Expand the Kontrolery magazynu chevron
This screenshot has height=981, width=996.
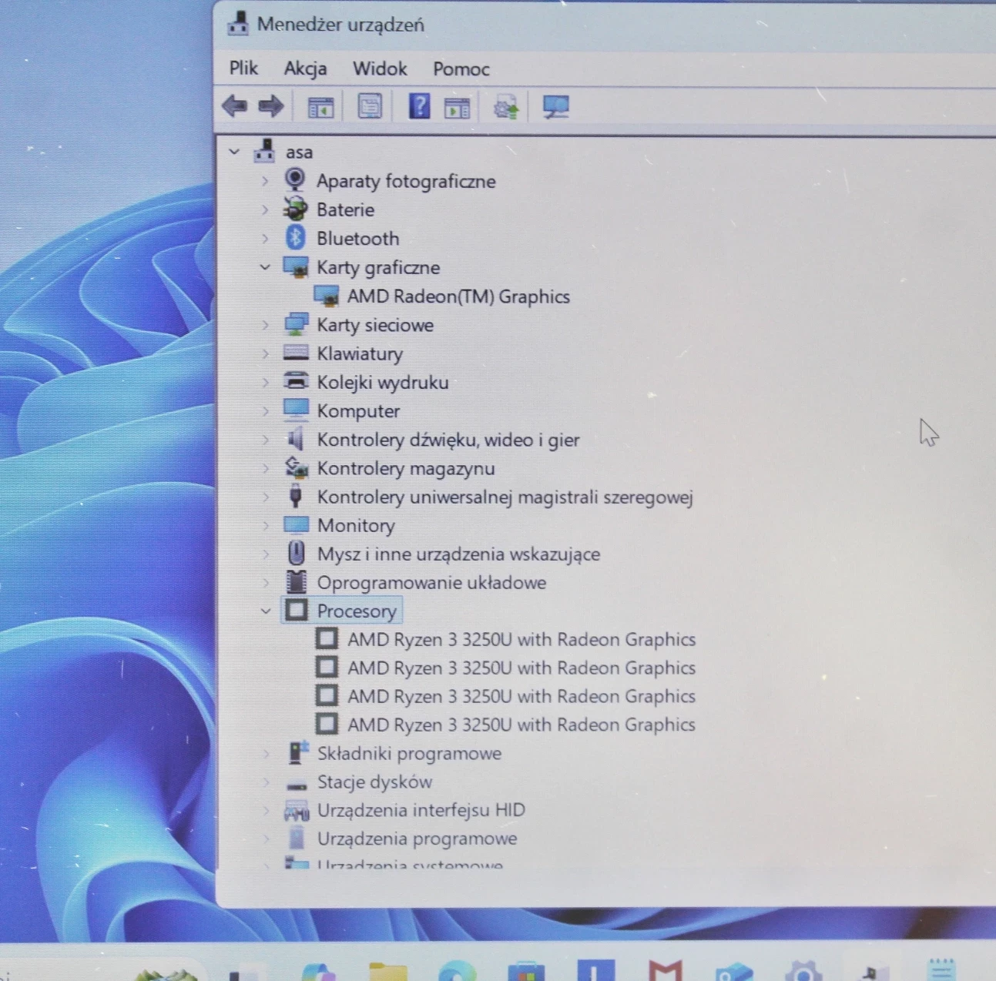click(265, 468)
